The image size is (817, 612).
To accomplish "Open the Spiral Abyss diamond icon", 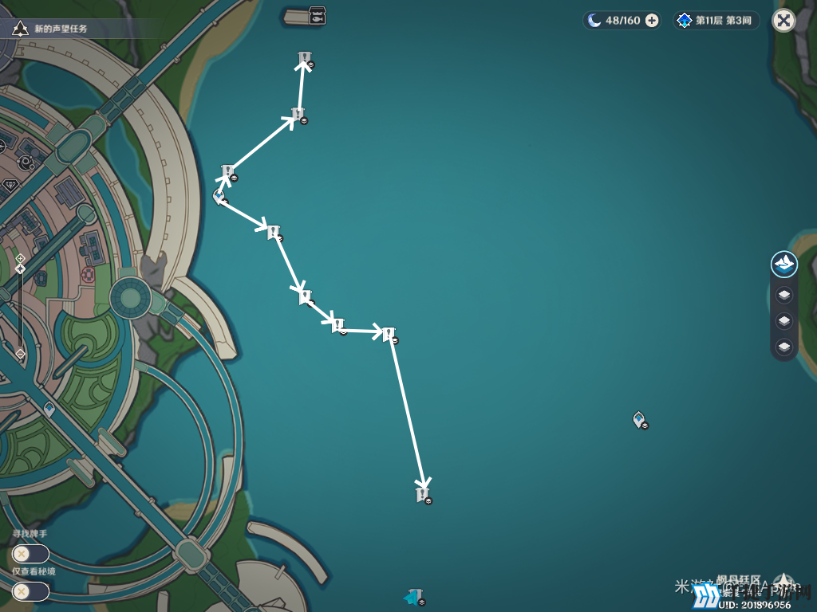I will click(684, 21).
